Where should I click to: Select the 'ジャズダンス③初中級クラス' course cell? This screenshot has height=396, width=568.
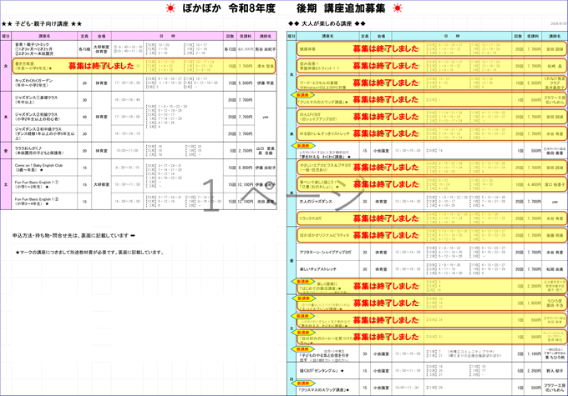coord(44,133)
